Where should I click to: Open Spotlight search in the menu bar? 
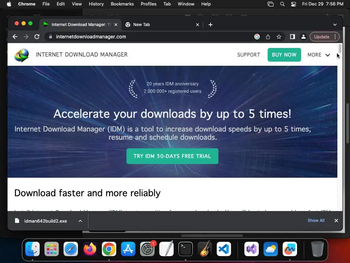(282, 4)
